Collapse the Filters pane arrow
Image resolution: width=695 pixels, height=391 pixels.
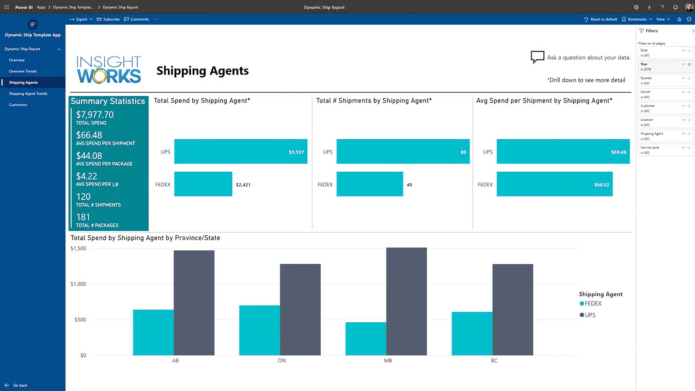[693, 31]
